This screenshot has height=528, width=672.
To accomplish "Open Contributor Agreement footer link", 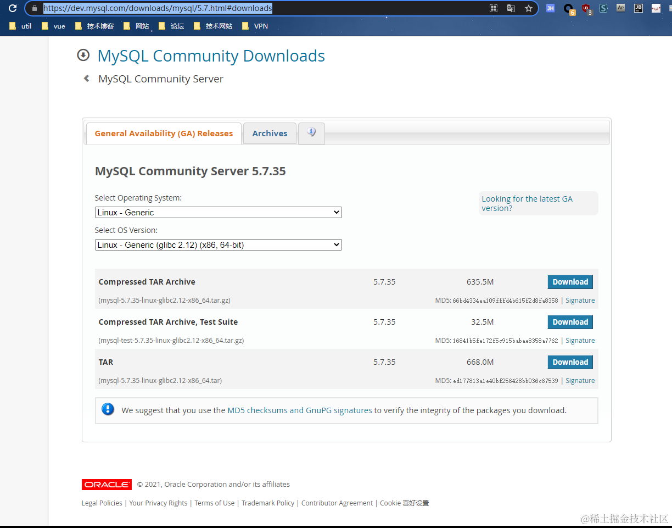I will click(x=337, y=503).
